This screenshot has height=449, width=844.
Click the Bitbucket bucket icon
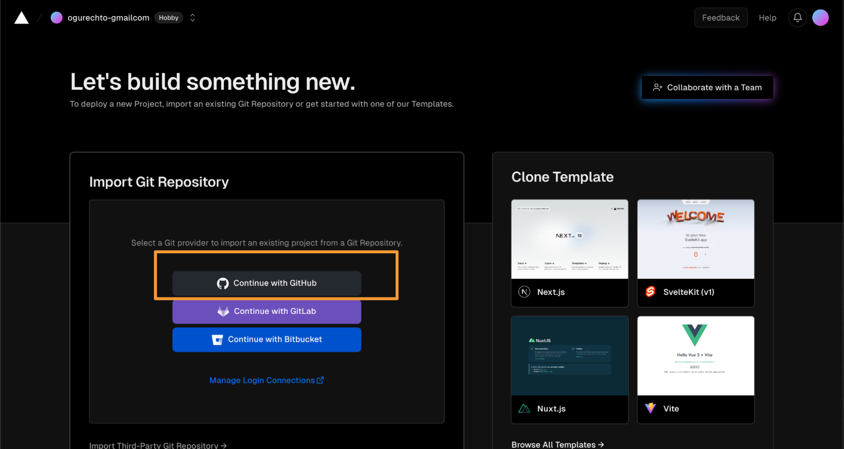[x=217, y=339]
